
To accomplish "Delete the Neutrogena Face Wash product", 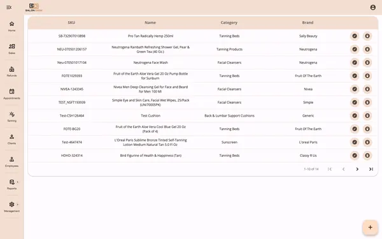I will 367,62.
